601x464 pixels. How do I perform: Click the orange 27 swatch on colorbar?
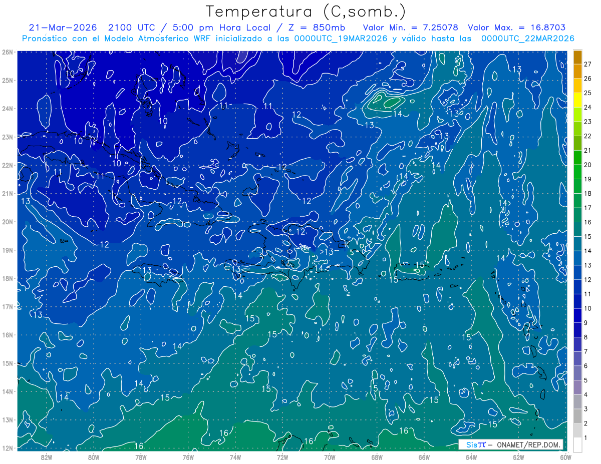click(x=577, y=57)
